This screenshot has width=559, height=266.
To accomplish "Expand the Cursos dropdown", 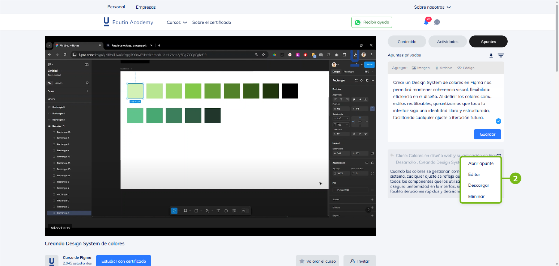I will tap(177, 22).
